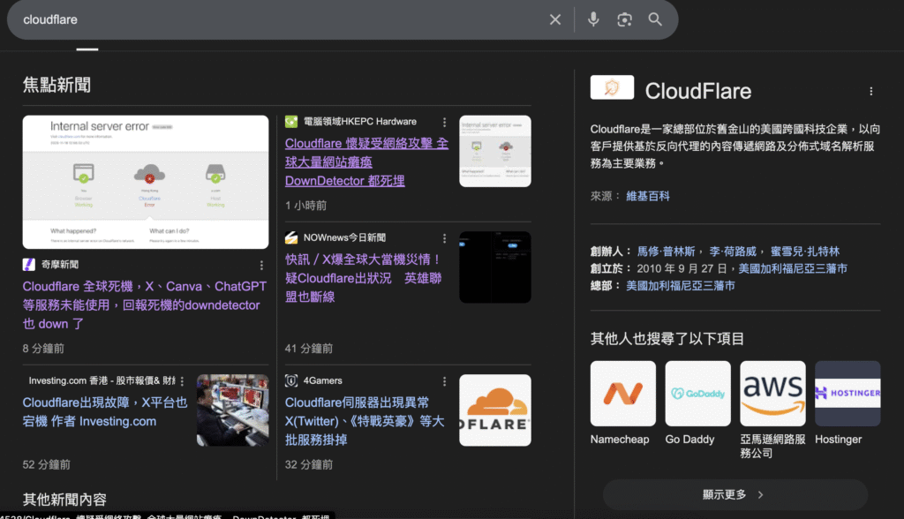Open options menu for HKEPC Hardware article

[444, 122]
